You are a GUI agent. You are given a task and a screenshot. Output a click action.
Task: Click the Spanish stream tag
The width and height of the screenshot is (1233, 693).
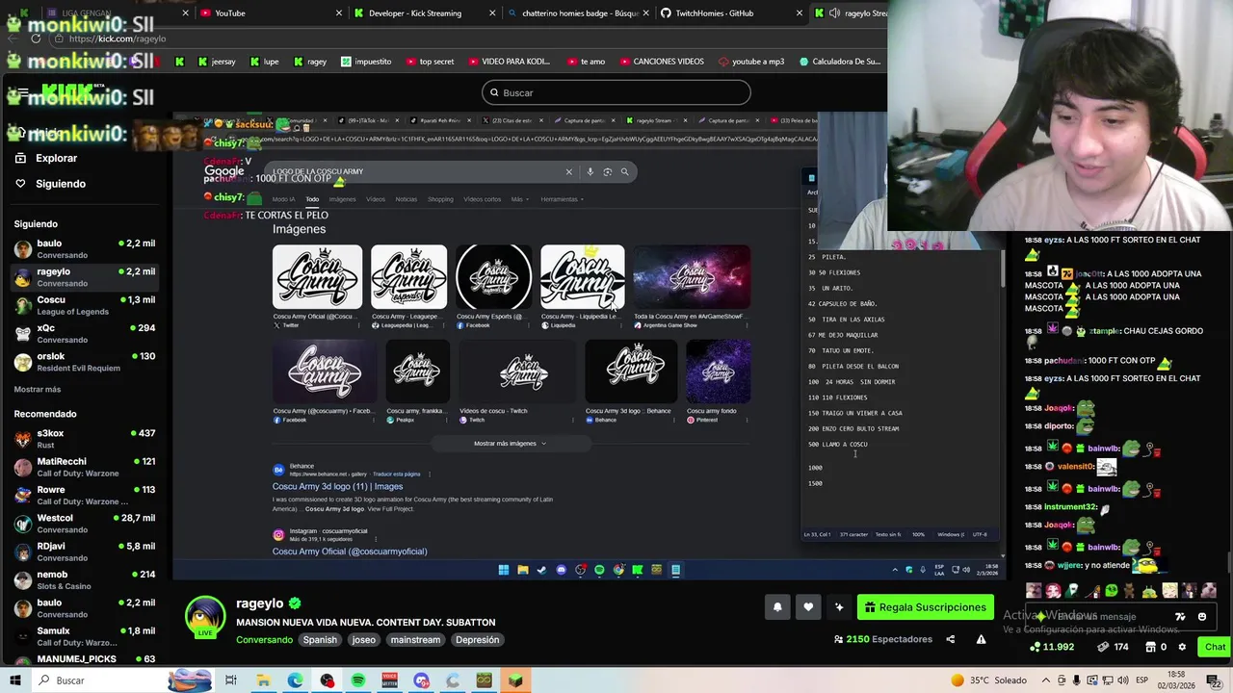pos(320,640)
